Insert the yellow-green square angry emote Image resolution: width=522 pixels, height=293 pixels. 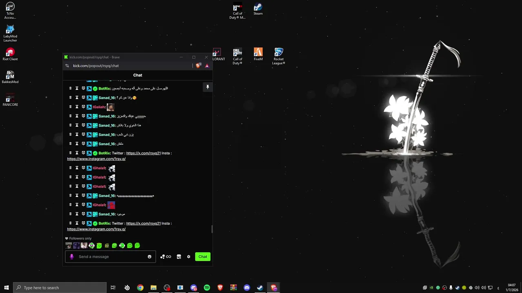[107, 245]
